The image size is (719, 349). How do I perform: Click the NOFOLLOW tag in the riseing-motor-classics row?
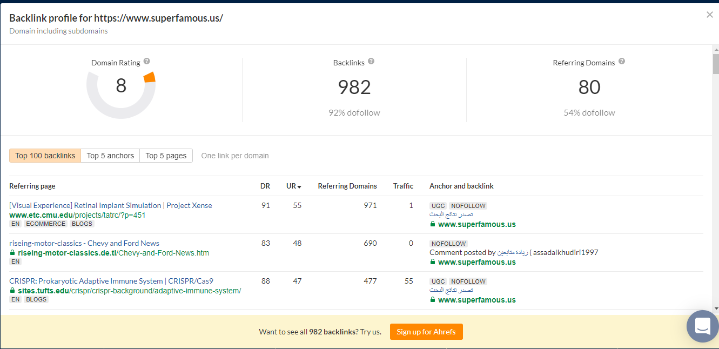[449, 244]
